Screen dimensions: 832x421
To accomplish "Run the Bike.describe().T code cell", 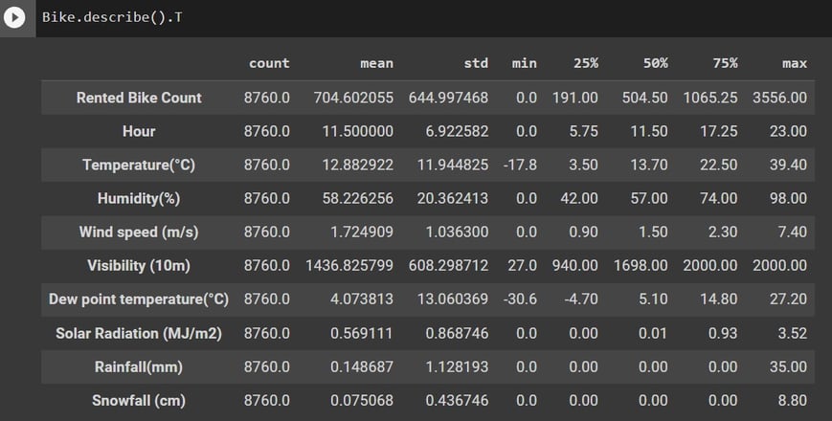I will point(14,17).
